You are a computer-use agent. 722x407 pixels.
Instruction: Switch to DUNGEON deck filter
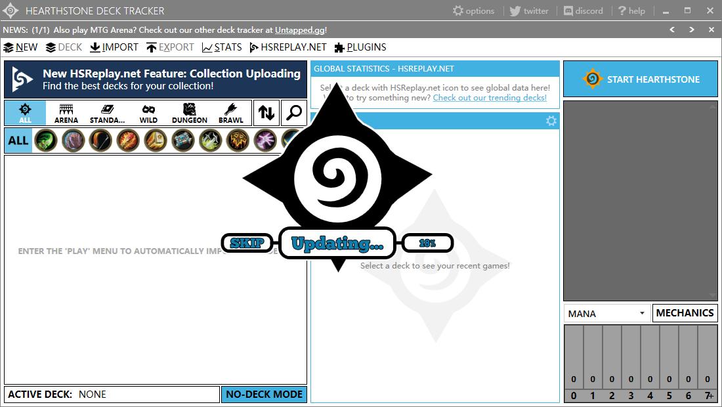[190, 114]
